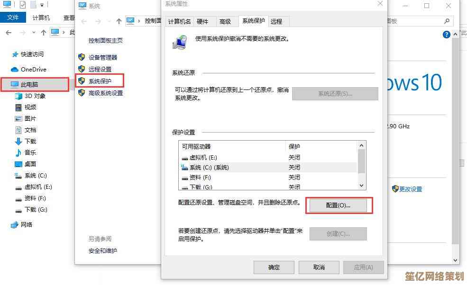Switch to 高级 tab
Viewport: 467px width, 285px height.
(x=225, y=21)
